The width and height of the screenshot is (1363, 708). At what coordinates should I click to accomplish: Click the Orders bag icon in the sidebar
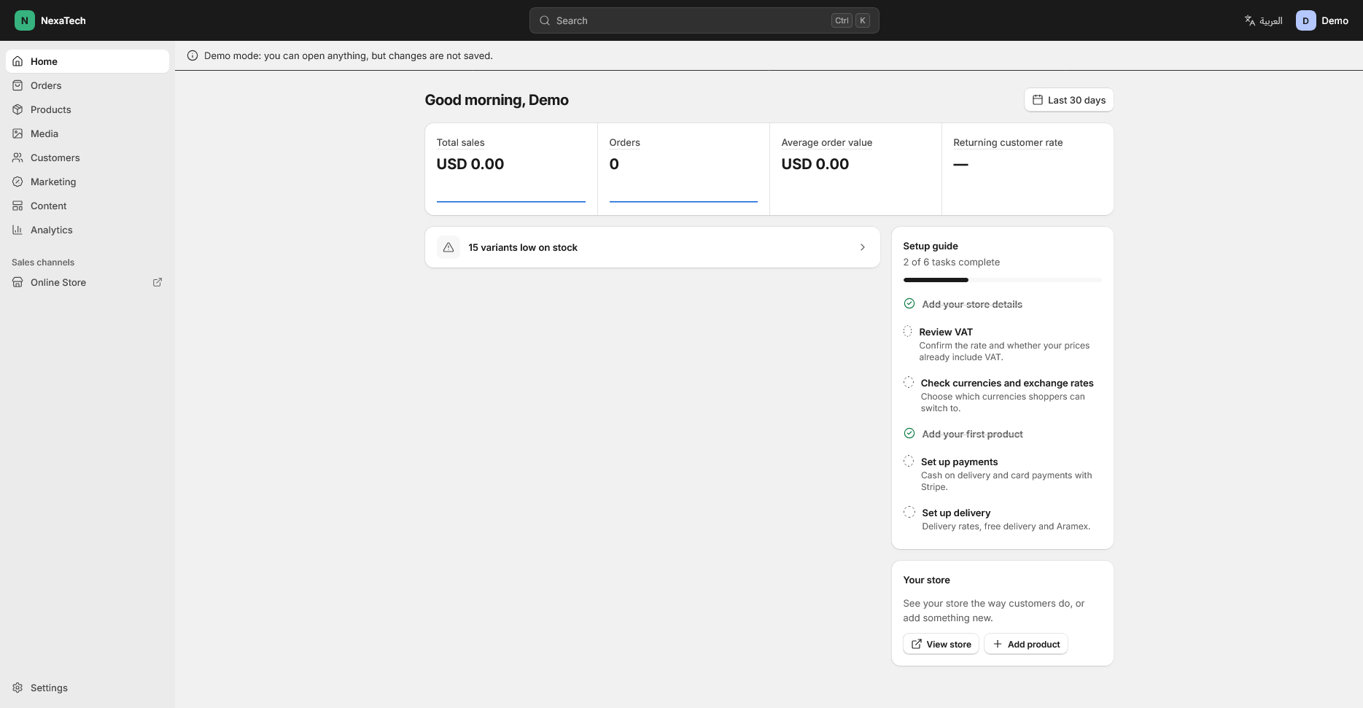pos(18,85)
